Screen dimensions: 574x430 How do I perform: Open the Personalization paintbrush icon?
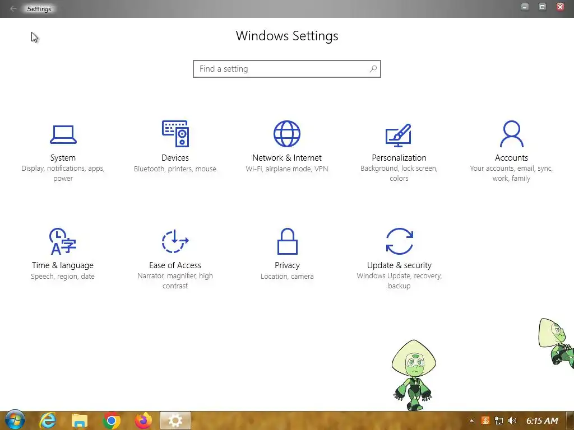tap(399, 135)
